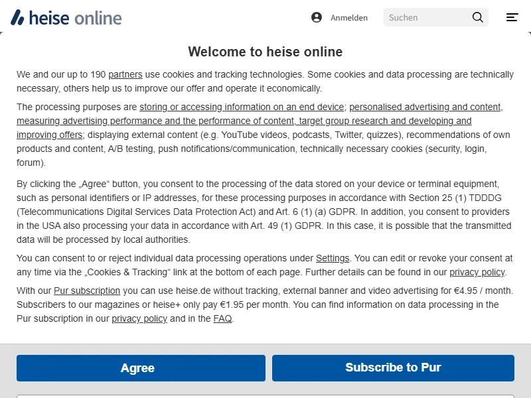Screen dimensions: 531x398
Task: Open the FAQ link
Action: click(x=222, y=318)
